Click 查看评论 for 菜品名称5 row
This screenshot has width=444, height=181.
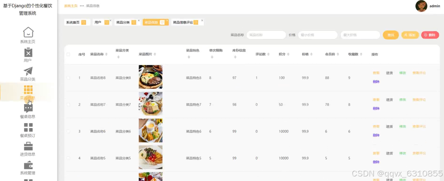click(419, 153)
